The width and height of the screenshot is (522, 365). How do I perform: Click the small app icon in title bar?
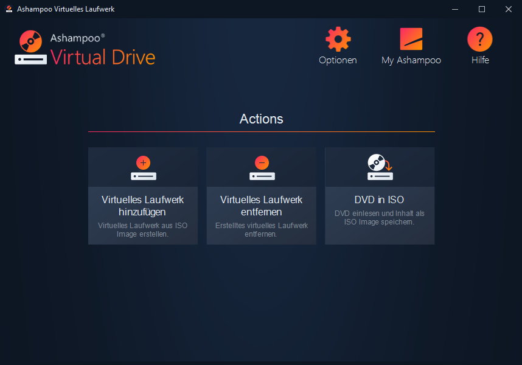click(9, 9)
